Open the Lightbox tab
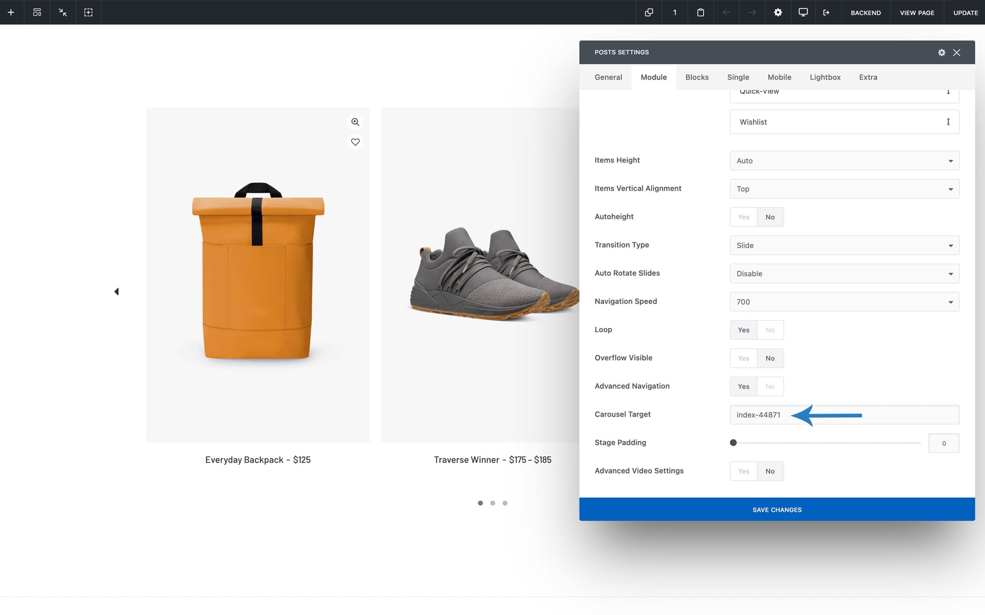 pos(825,77)
